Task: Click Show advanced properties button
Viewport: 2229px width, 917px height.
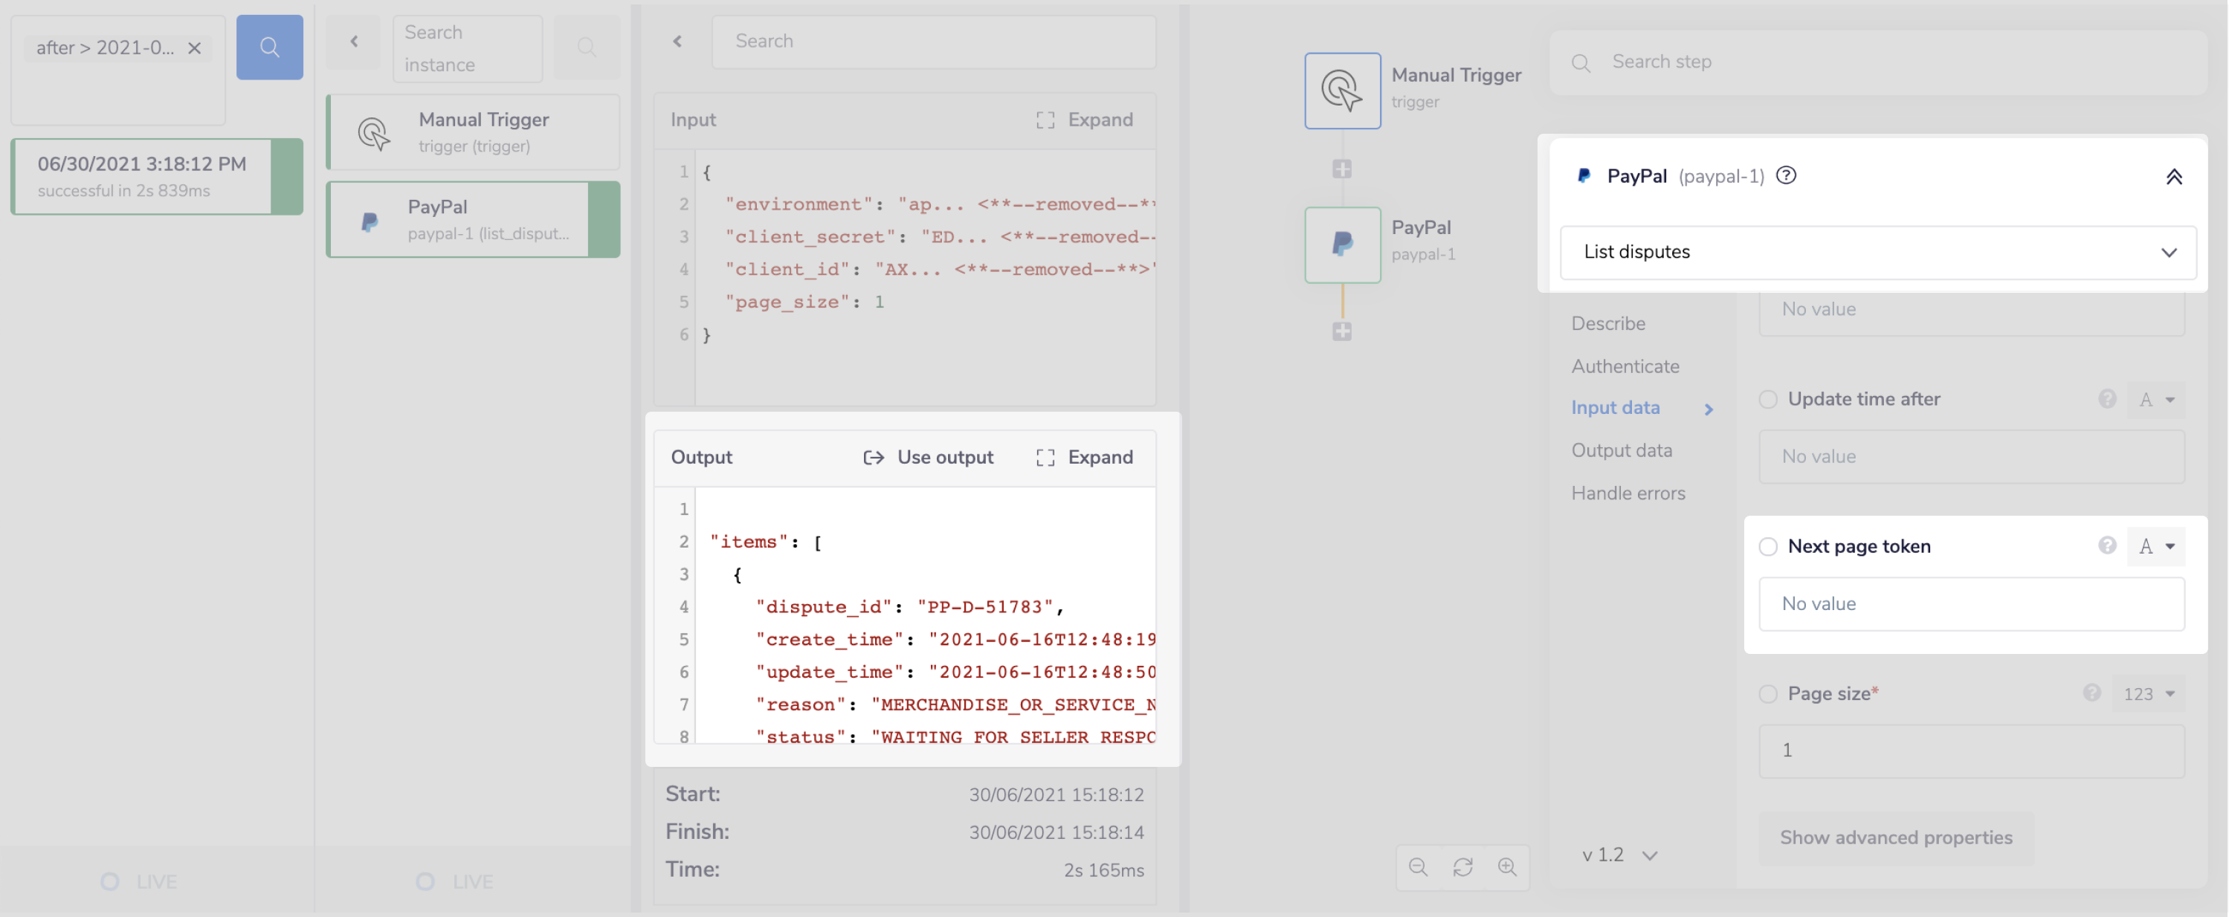Action: (1895, 837)
